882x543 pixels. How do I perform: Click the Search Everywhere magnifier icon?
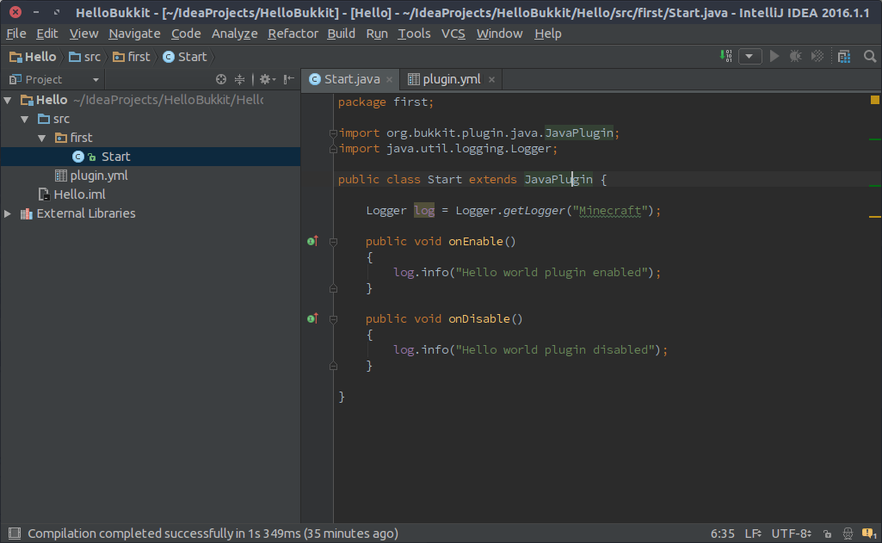870,56
